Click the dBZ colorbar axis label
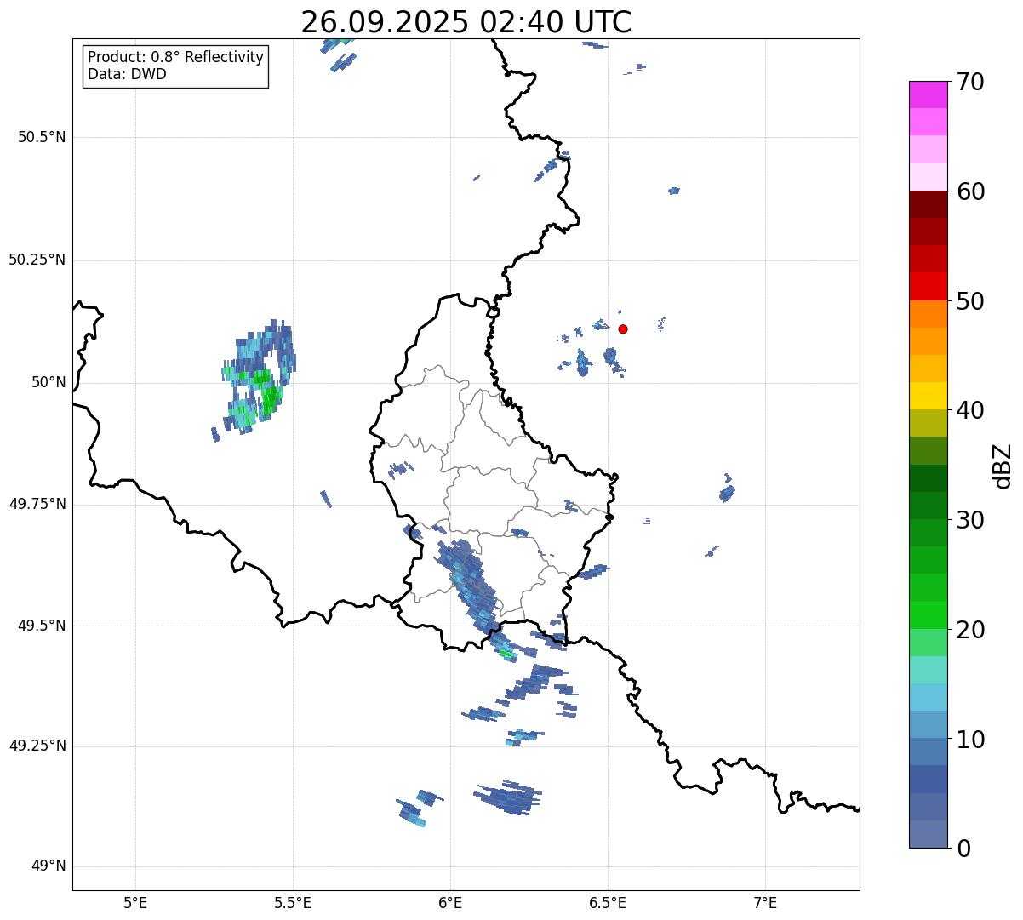Screen dimensions: 1023x920 tap(1003, 465)
